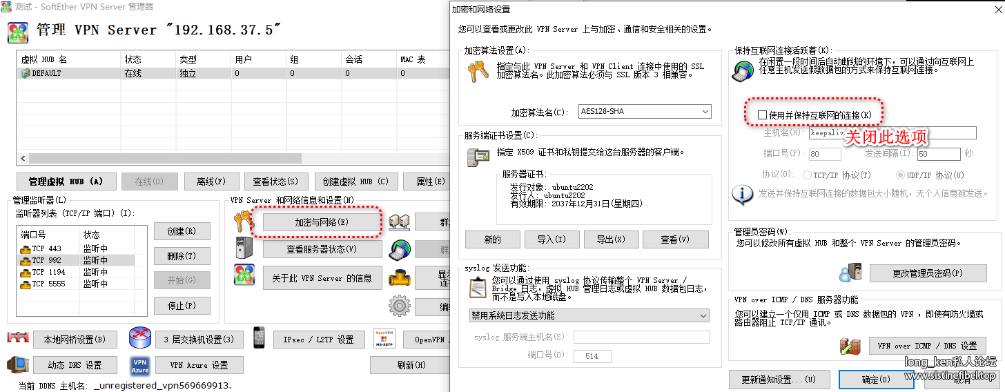
Task: Click the pipe icon of listener TCP 443
Action: coord(25,248)
